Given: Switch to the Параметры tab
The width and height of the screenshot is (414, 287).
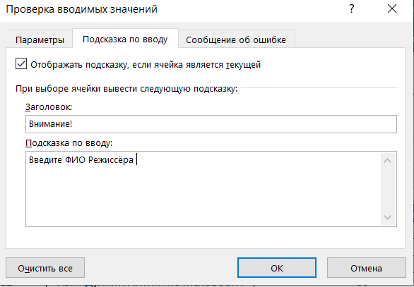Looking at the screenshot, I should pos(40,39).
